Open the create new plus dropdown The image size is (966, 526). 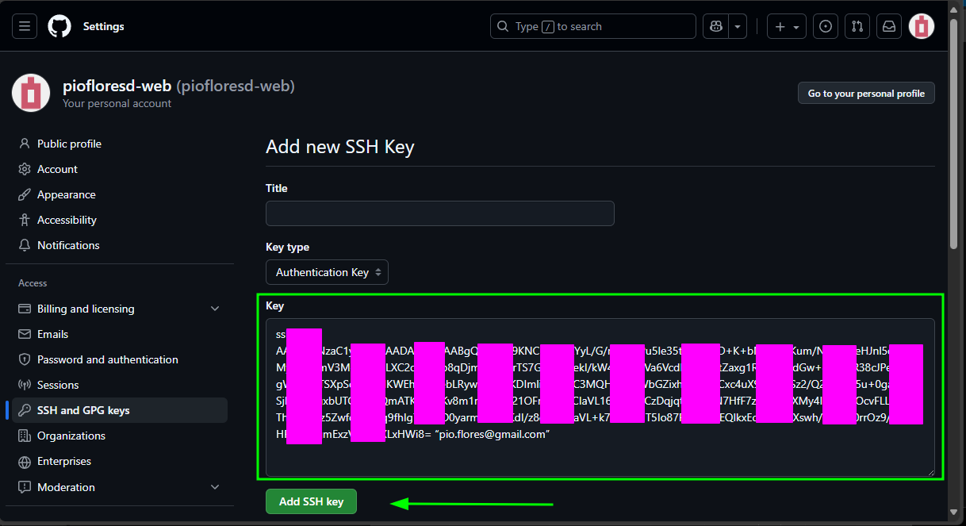tap(786, 26)
